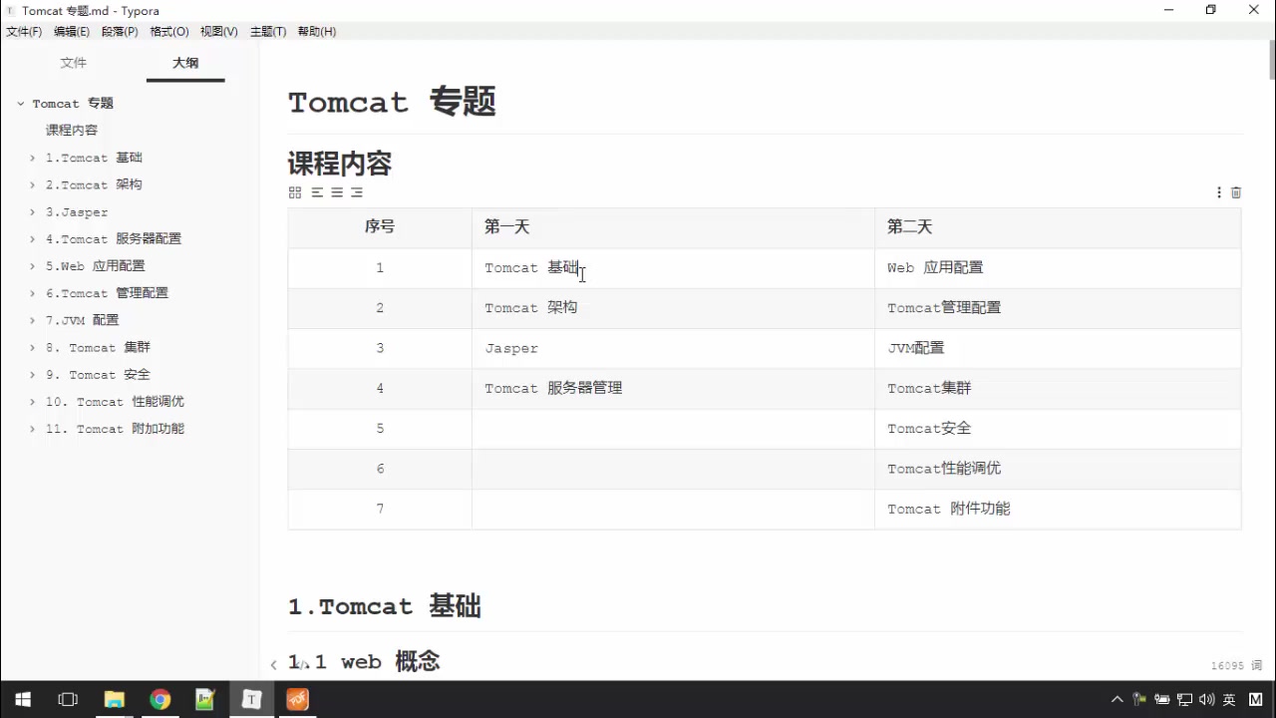
Task: Collapse sidebar with left arrow
Action: (x=273, y=664)
